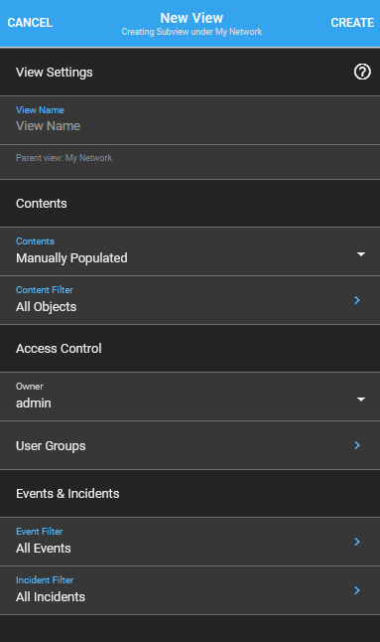Open the View Settings help icon

point(362,73)
